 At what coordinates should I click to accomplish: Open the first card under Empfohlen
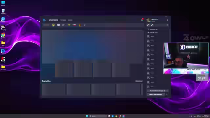54,89
